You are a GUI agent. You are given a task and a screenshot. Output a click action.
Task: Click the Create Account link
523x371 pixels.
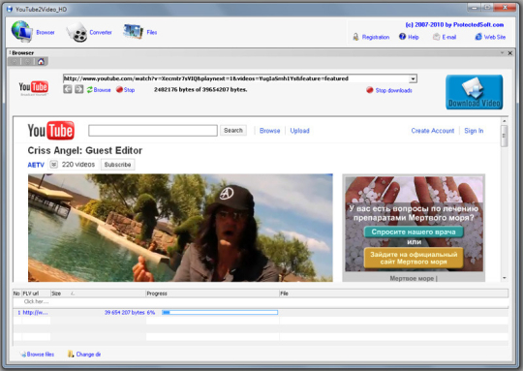pyautogui.click(x=433, y=131)
